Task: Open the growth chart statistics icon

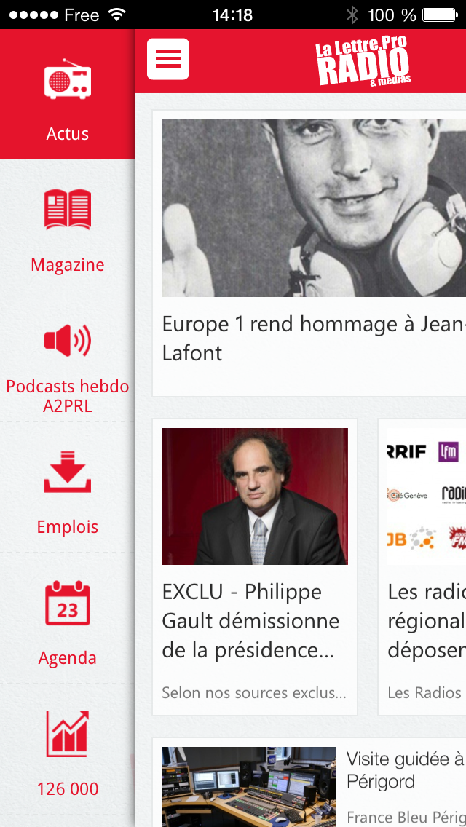Action: [x=68, y=734]
